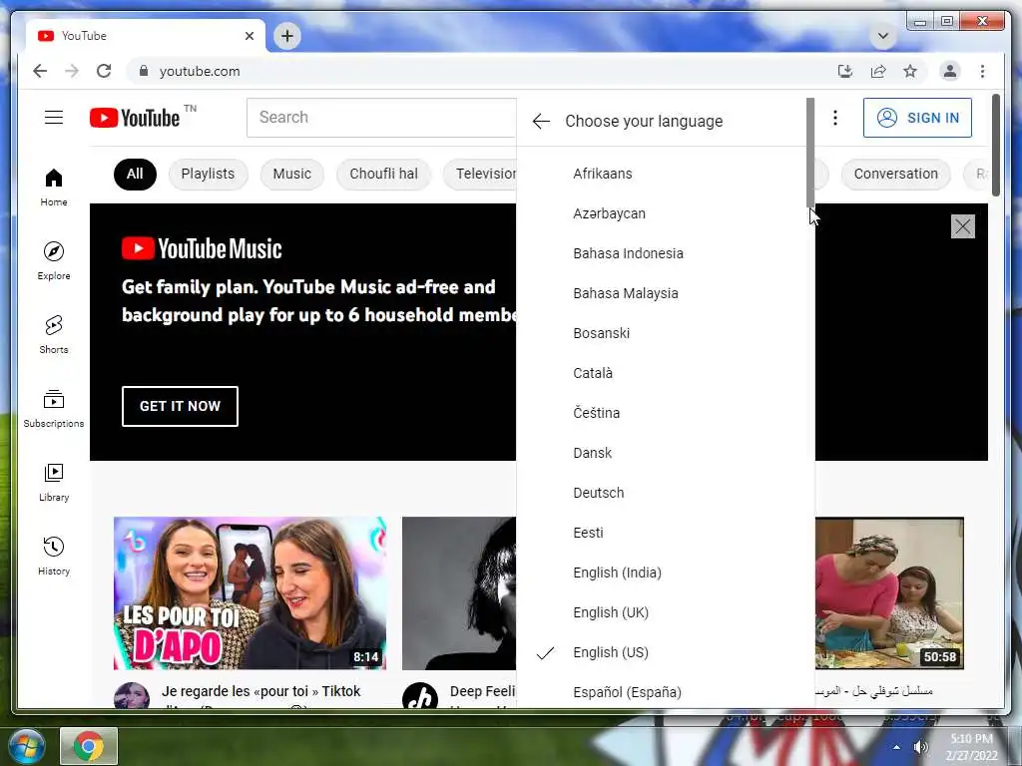The image size is (1022, 766).
Task: Select the Music filter chip
Action: pyautogui.click(x=292, y=174)
